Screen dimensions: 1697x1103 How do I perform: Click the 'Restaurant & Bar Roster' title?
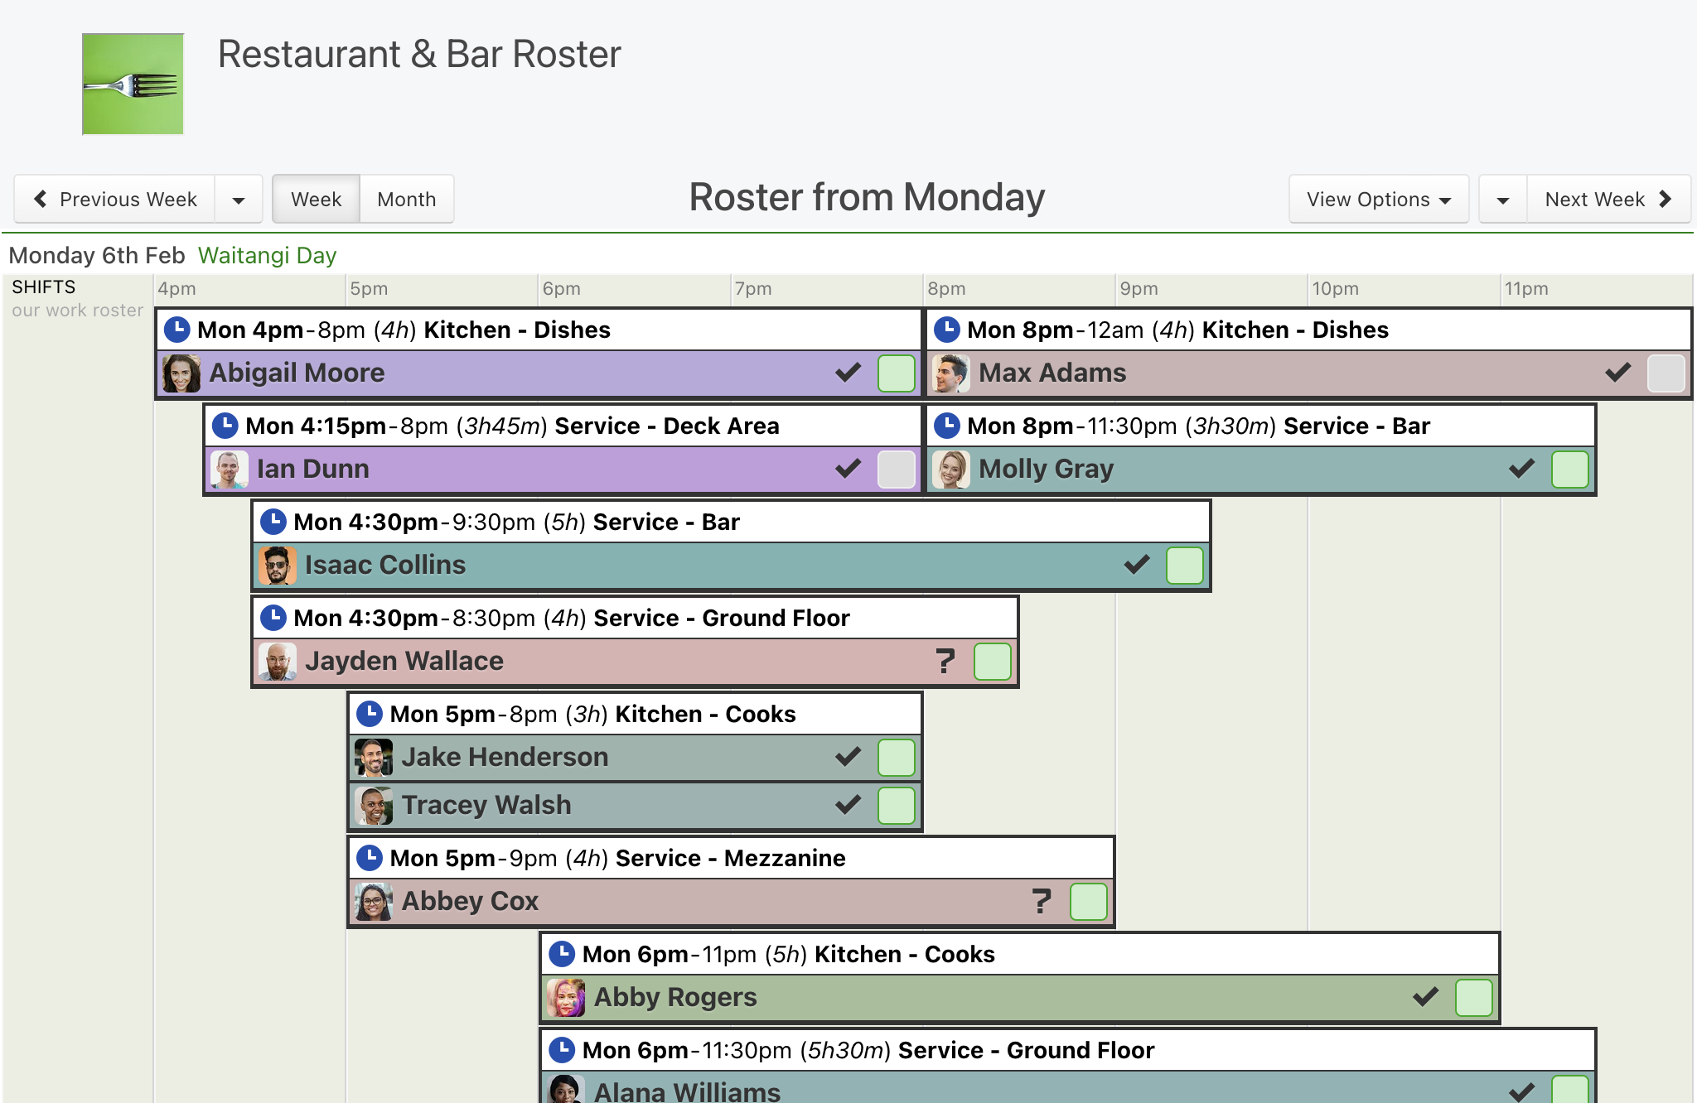(419, 55)
